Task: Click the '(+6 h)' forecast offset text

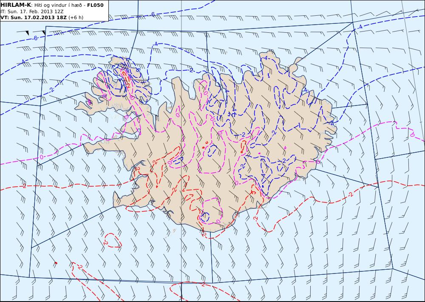Action: point(76,17)
